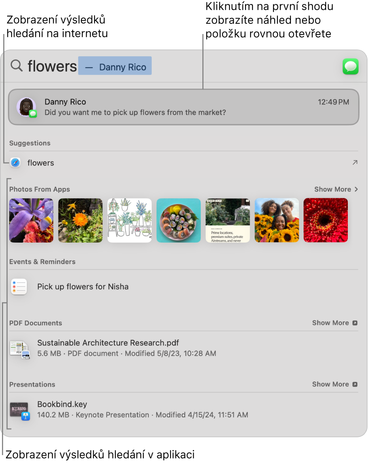Click the Bookbind Keynote file icon
The image size is (368, 463).
[x=20, y=411]
